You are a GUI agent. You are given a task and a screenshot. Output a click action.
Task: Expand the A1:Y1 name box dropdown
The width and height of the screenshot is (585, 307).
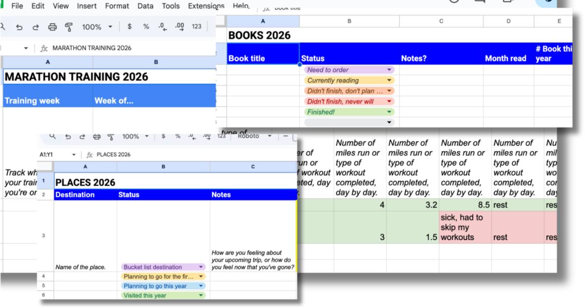tap(74, 155)
